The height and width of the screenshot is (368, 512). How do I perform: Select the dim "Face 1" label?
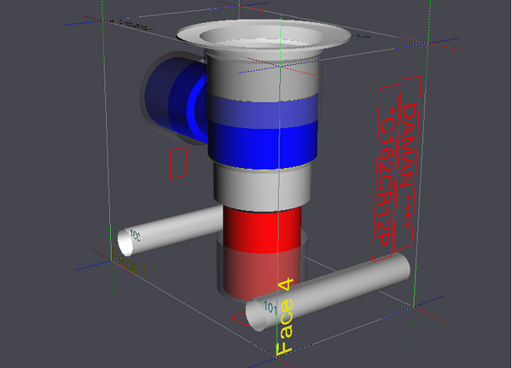[130, 264]
